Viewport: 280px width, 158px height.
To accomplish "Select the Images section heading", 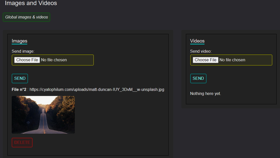I will (x=19, y=41).
